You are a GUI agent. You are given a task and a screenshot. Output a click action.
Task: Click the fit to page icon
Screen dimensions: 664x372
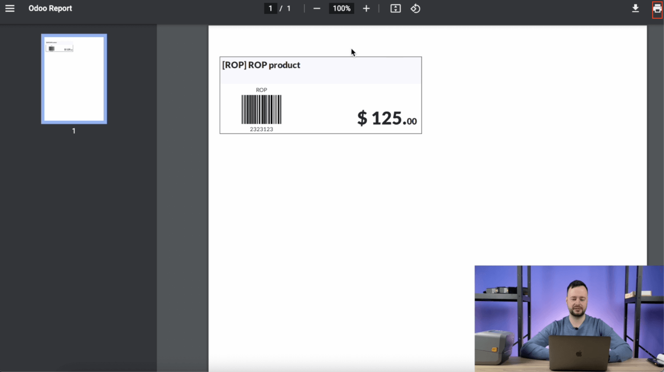[395, 9]
